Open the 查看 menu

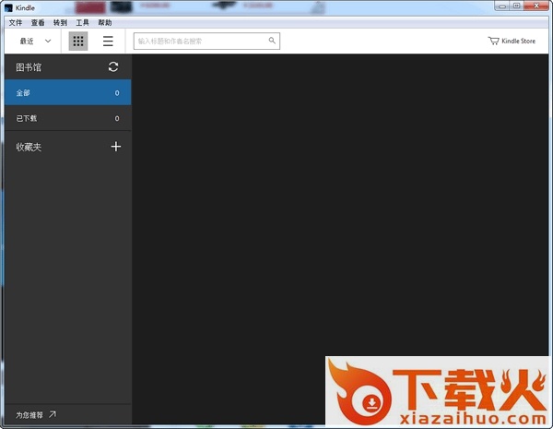point(38,22)
